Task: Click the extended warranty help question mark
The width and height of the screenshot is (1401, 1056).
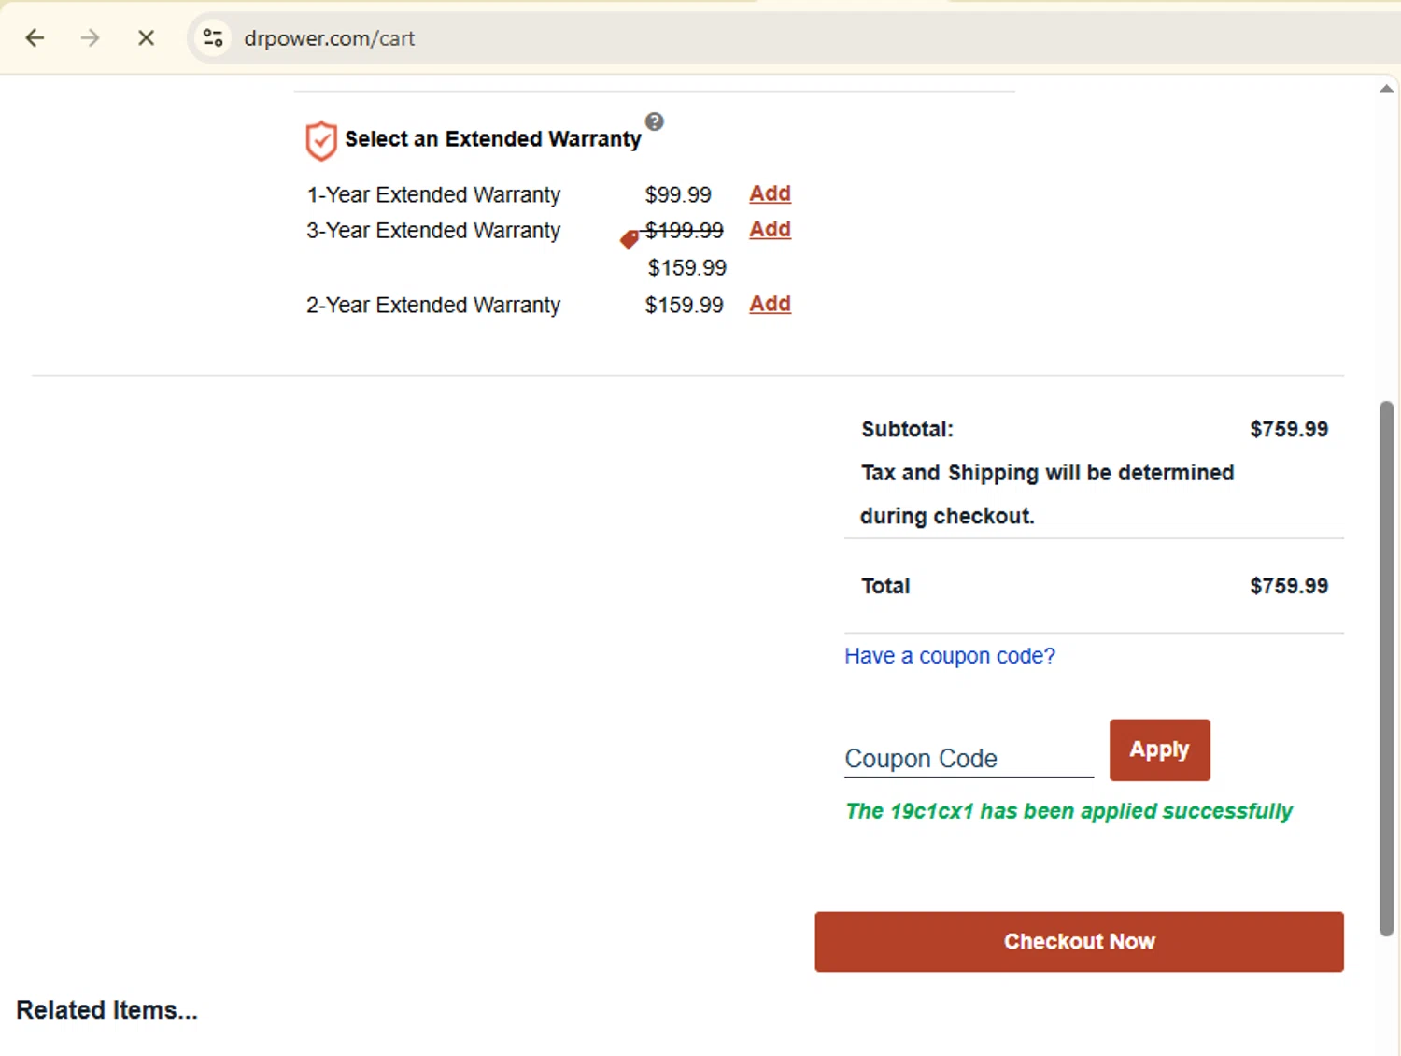Action: click(x=655, y=121)
